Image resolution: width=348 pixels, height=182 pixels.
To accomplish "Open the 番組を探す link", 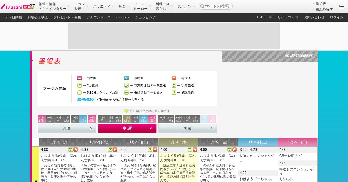I will point(325,9).
